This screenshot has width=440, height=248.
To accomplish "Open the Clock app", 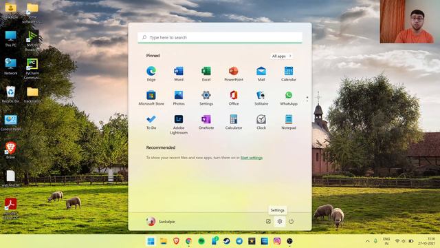I will pos(261,122).
